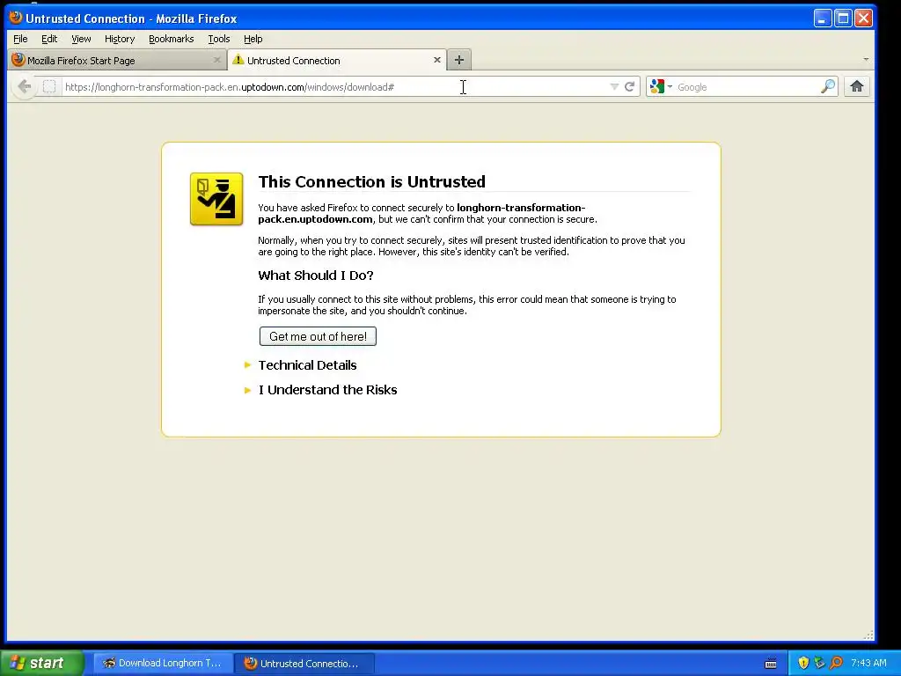Screen dimensions: 901x676
Task: Click the Google search input field
Action: pyautogui.click(x=747, y=87)
